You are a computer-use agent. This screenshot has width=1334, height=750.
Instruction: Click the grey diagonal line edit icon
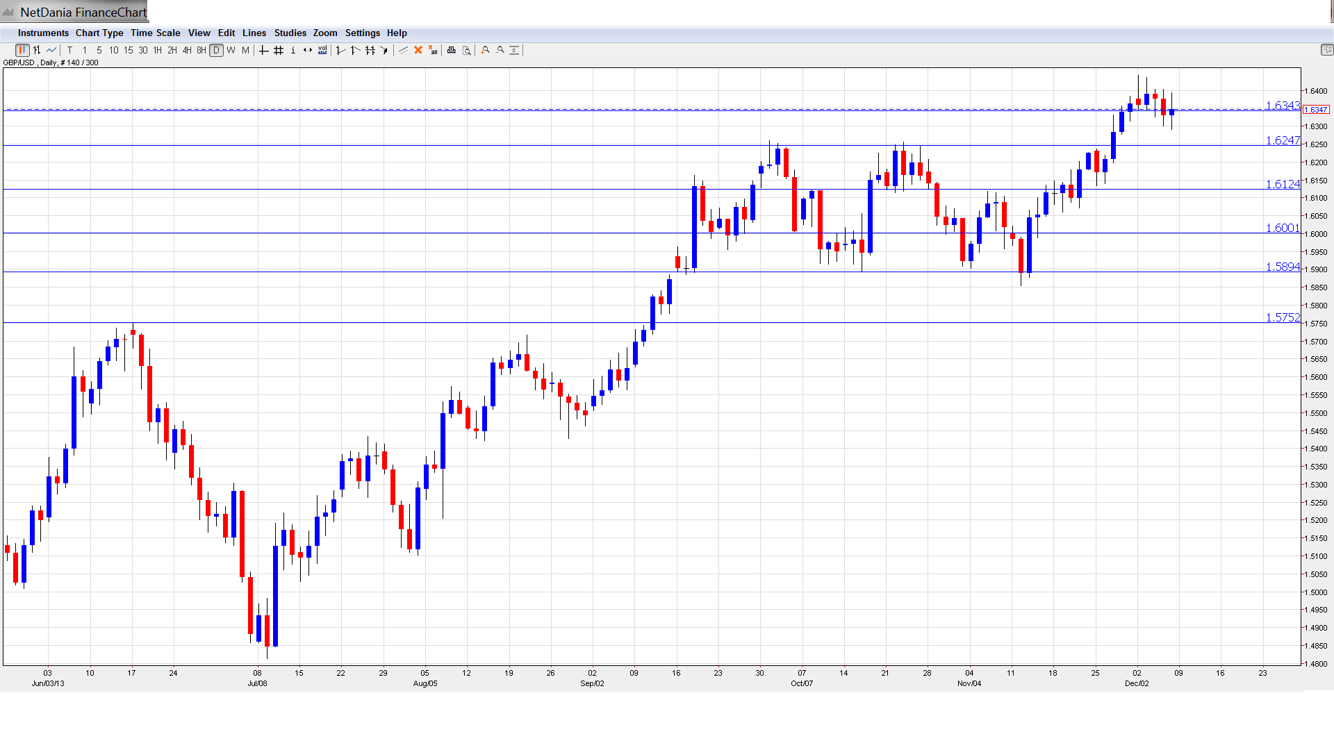(x=404, y=50)
